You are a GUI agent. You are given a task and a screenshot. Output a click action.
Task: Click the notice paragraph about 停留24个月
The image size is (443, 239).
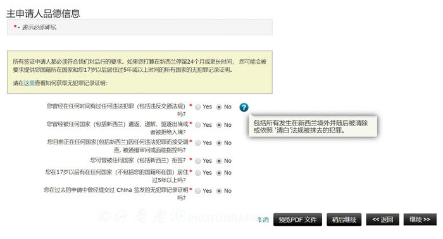pos(140,66)
